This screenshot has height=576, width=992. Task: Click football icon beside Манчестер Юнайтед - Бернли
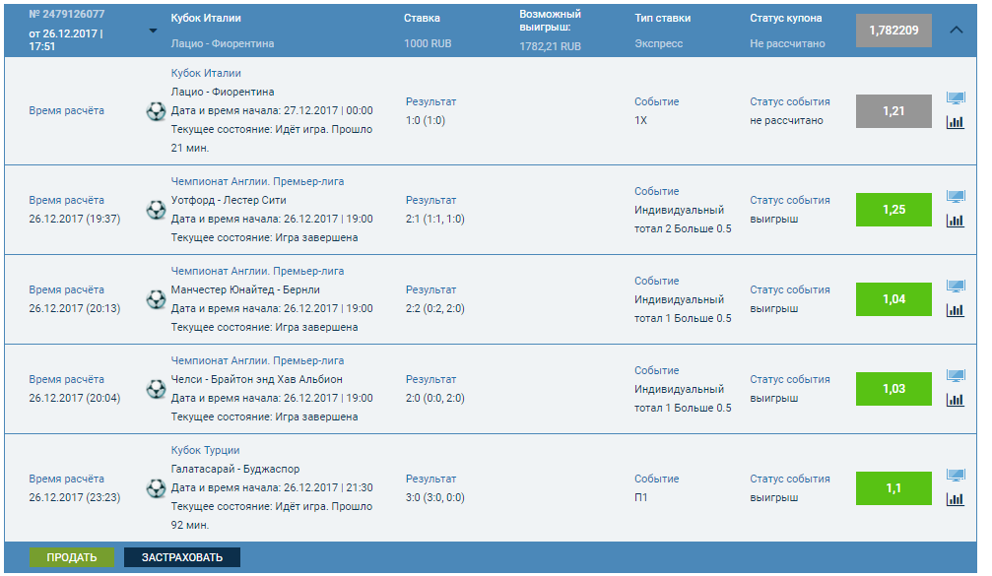click(156, 299)
